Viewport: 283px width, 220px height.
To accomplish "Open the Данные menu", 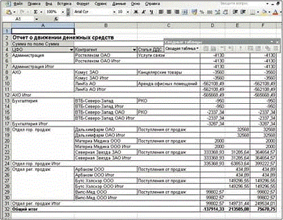I will [119, 4].
